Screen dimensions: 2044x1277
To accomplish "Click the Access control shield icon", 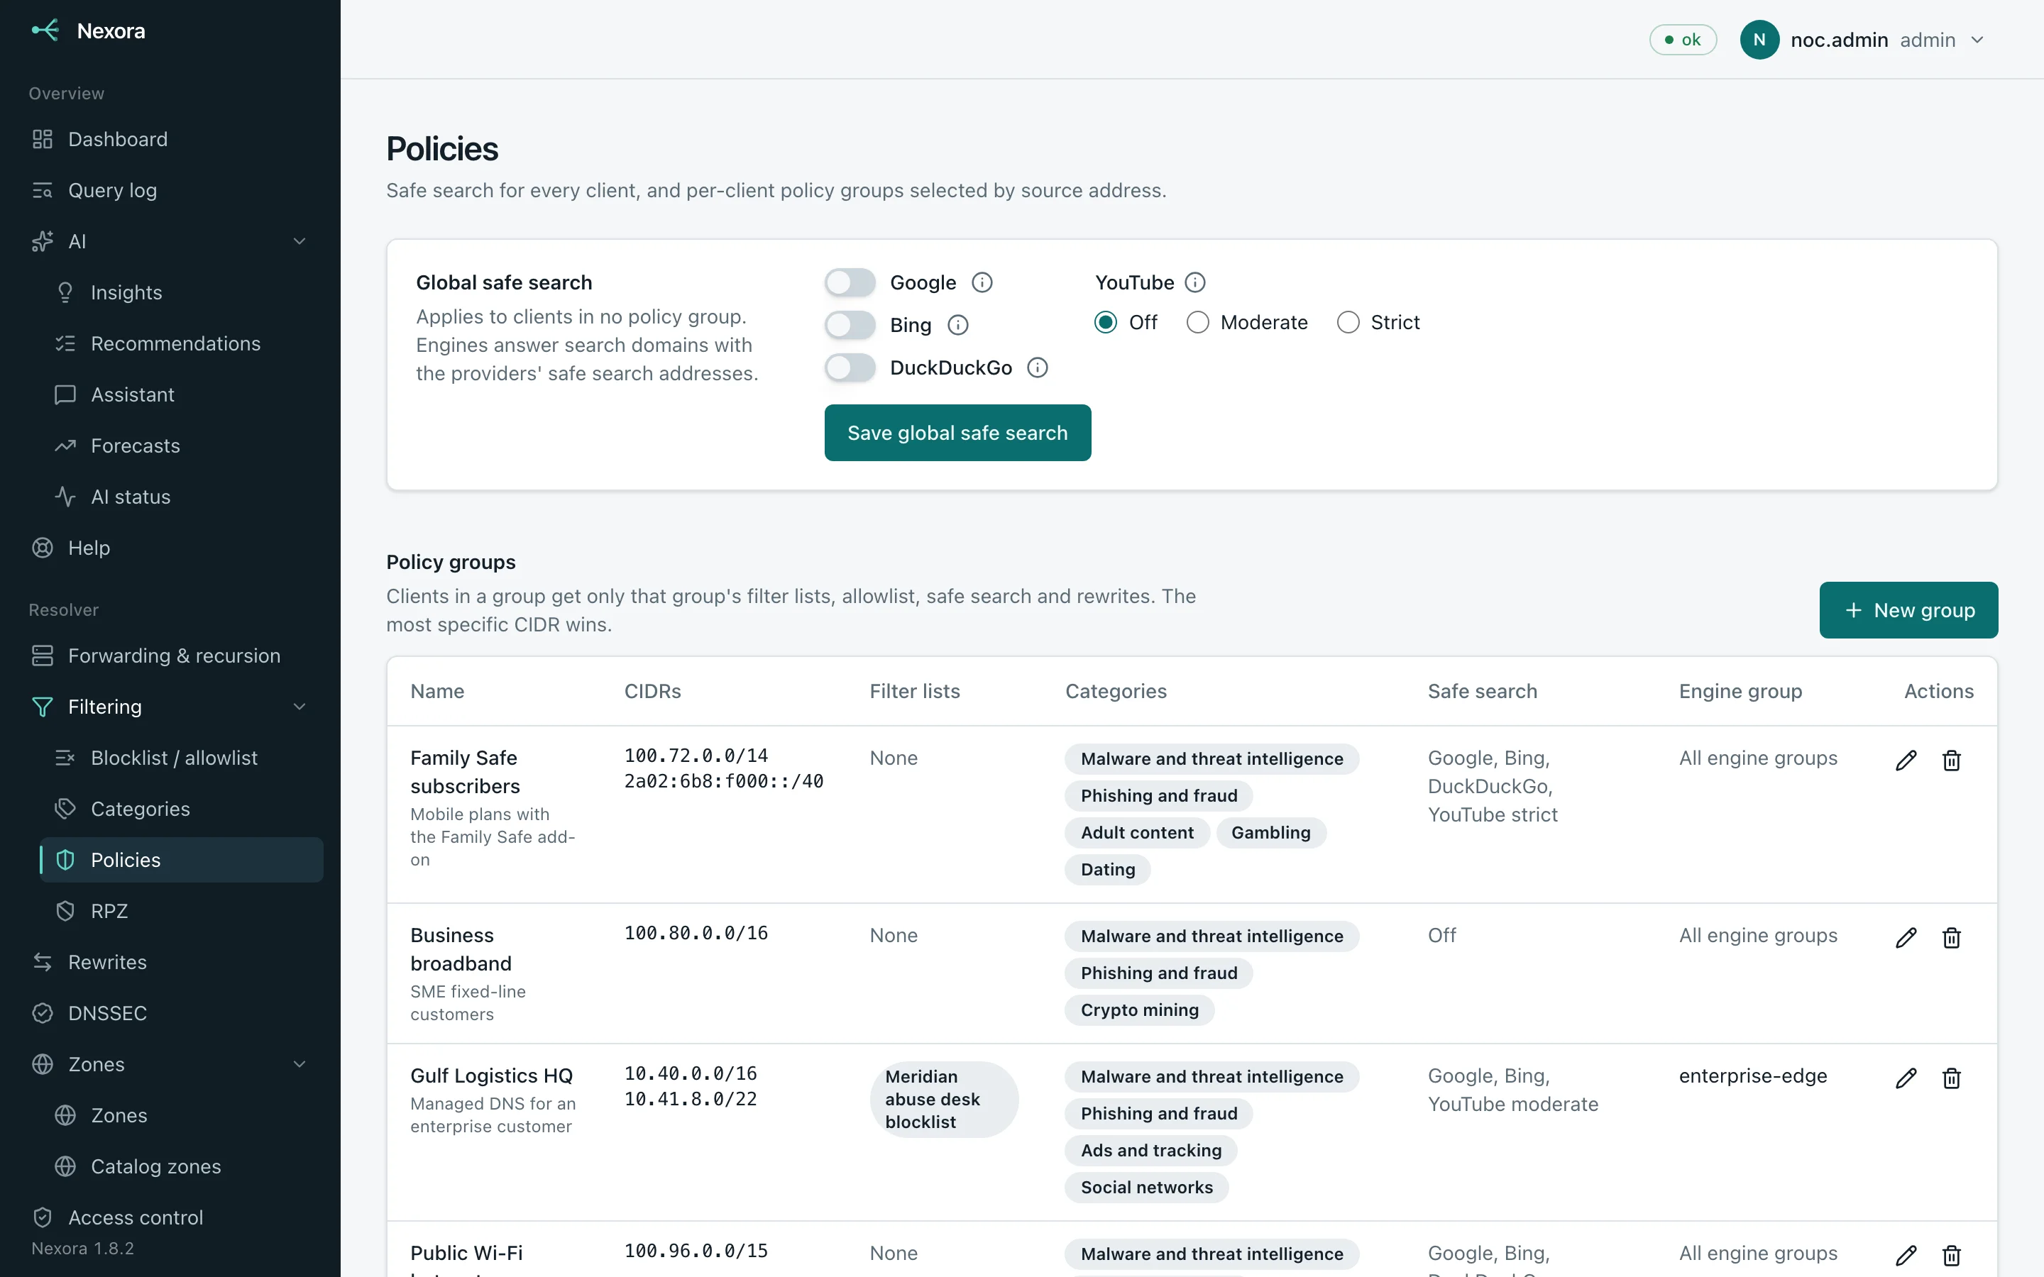I will click(x=43, y=1218).
